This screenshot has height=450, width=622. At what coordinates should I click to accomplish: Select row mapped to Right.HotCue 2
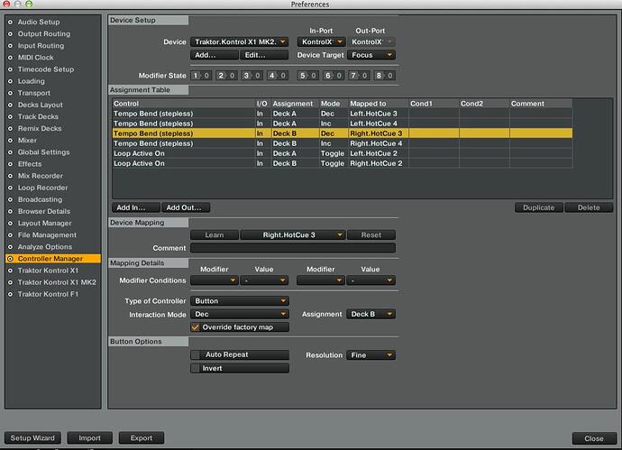(x=343, y=163)
